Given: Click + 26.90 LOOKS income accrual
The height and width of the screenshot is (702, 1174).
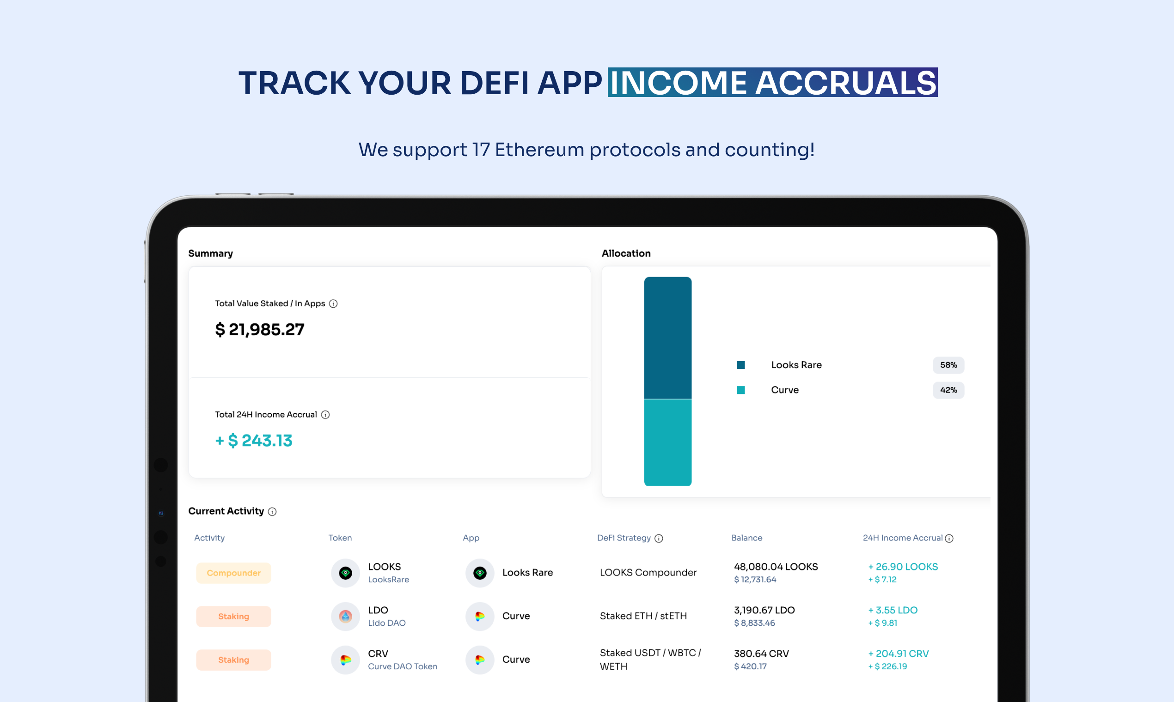Looking at the screenshot, I should click(903, 567).
